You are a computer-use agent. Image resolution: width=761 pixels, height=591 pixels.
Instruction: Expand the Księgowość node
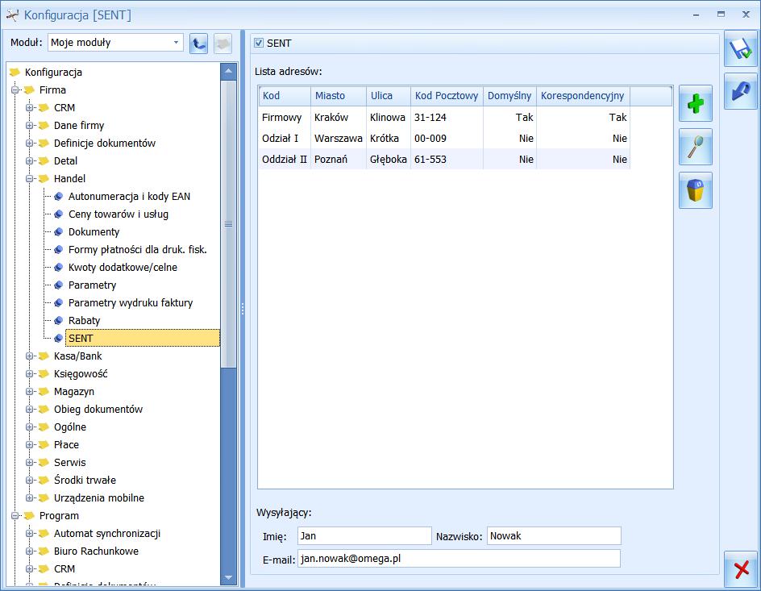30,374
